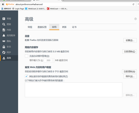Open the WebGoat XSS bookmark
139x113 pixels.
point(57,9)
